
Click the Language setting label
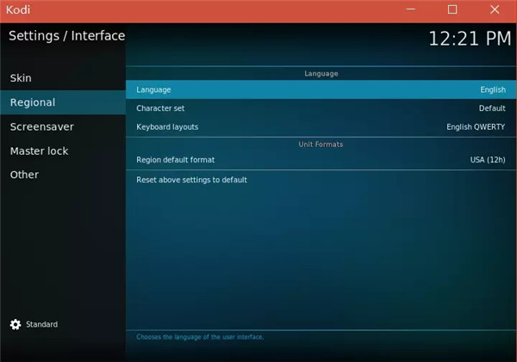point(153,89)
